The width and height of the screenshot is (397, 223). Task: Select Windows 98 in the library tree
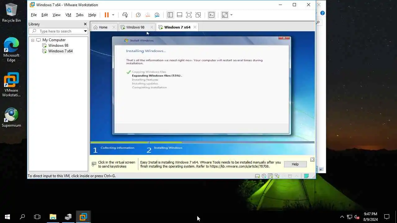pyautogui.click(x=58, y=46)
